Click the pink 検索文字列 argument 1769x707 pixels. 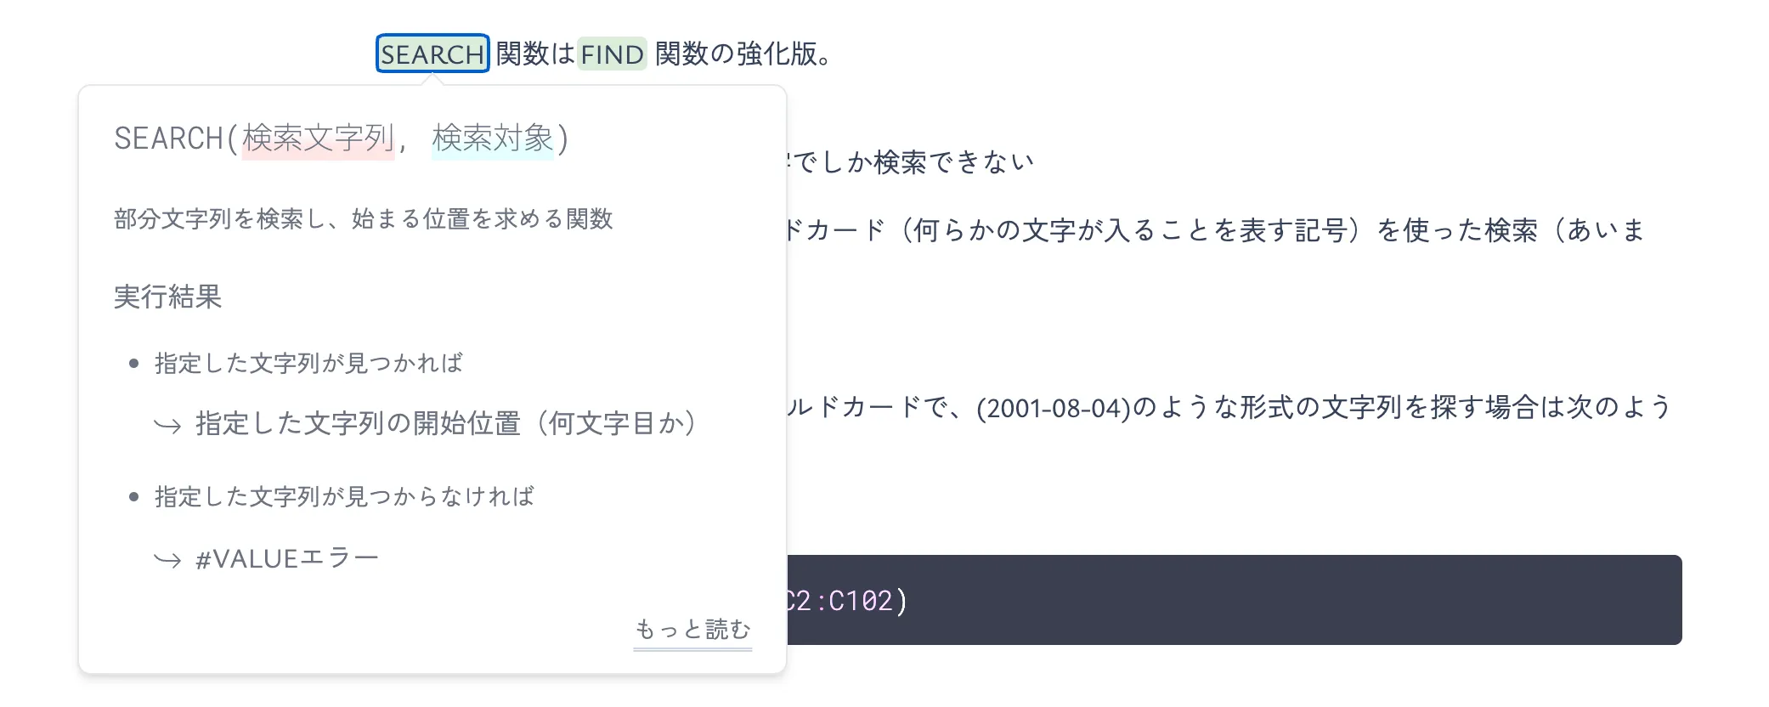318,139
